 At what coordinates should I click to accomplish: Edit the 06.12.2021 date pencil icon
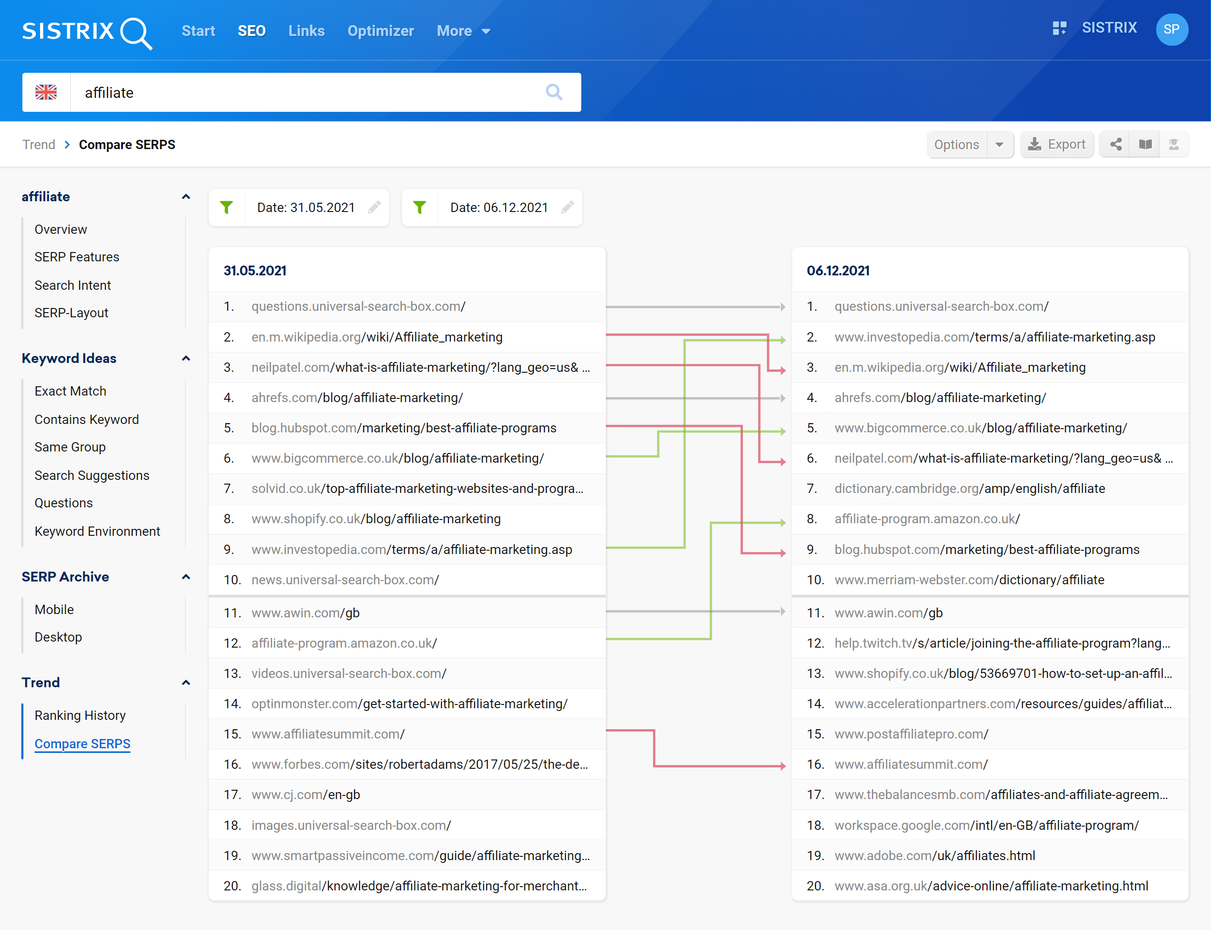click(567, 208)
